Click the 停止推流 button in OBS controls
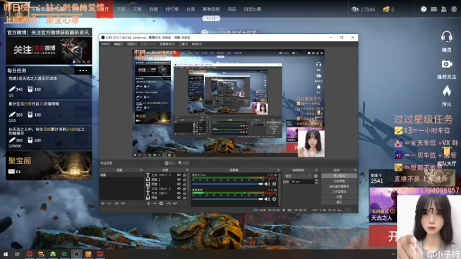Viewport: 461px width, 259px height. (339, 176)
